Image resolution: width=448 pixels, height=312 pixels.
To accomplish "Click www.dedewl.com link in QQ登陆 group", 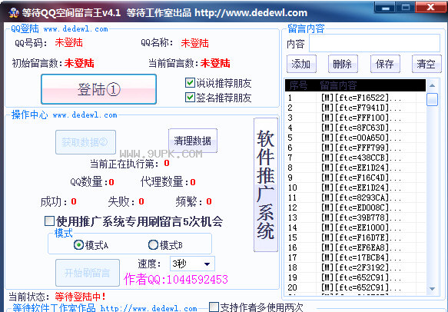I will pyautogui.click(x=76, y=29).
